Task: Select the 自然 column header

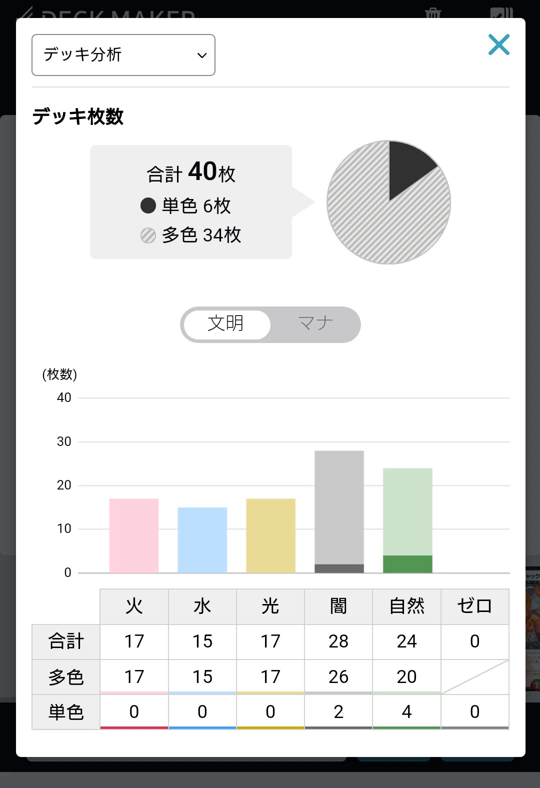Action: (x=407, y=606)
